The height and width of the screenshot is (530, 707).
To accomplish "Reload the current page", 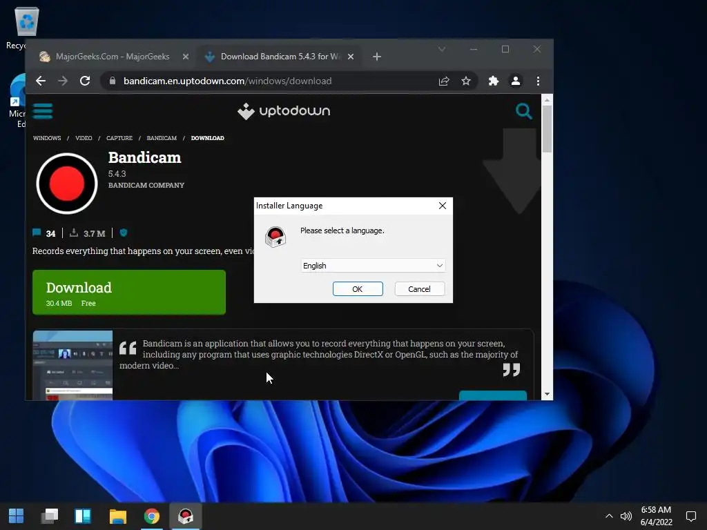I will coord(85,81).
